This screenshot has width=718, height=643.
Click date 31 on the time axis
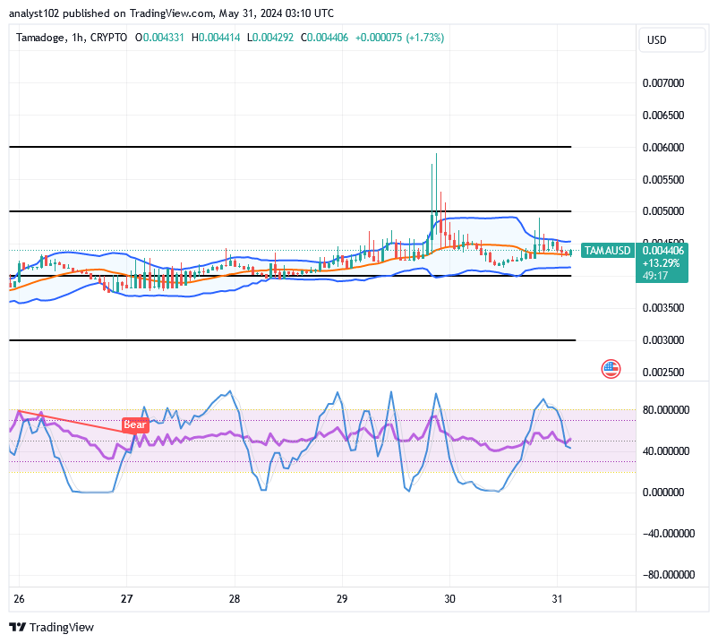click(557, 599)
